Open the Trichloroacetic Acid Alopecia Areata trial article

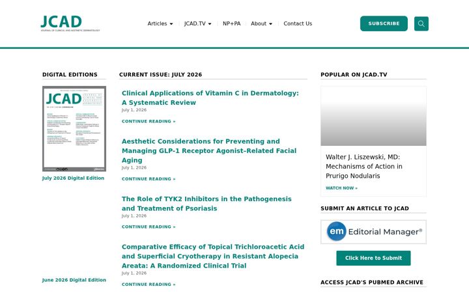213,257
